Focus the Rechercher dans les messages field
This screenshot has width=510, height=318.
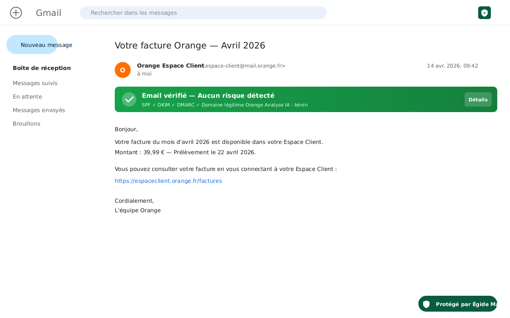(203, 13)
